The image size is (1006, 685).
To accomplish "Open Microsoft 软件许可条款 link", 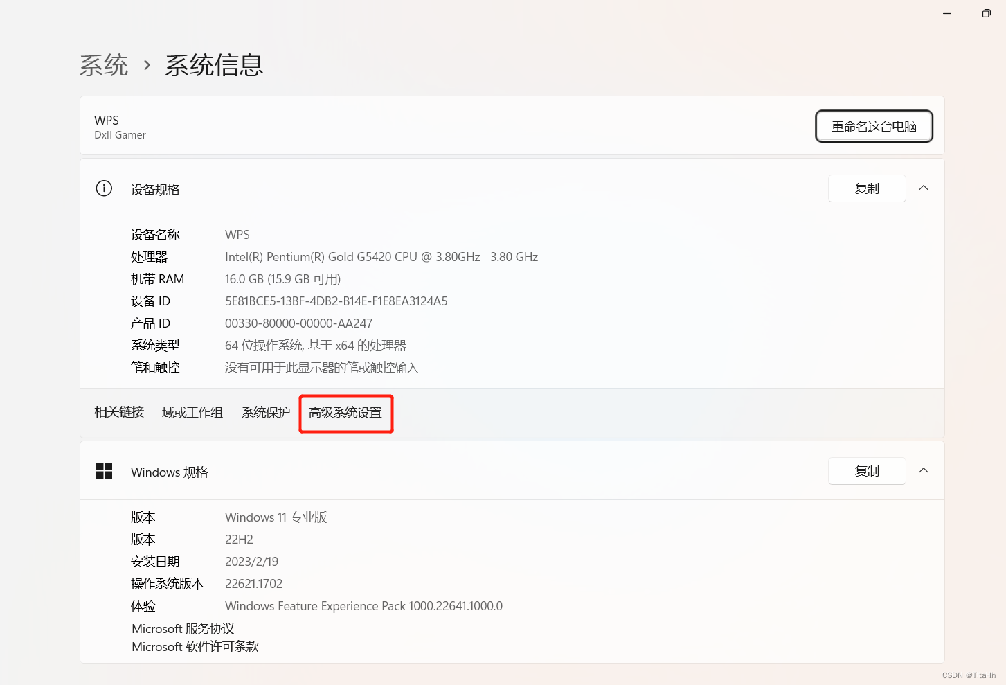I will 195,647.
